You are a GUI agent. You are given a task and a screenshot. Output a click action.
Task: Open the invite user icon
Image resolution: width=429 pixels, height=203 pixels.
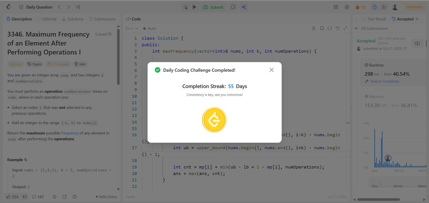click(x=384, y=7)
